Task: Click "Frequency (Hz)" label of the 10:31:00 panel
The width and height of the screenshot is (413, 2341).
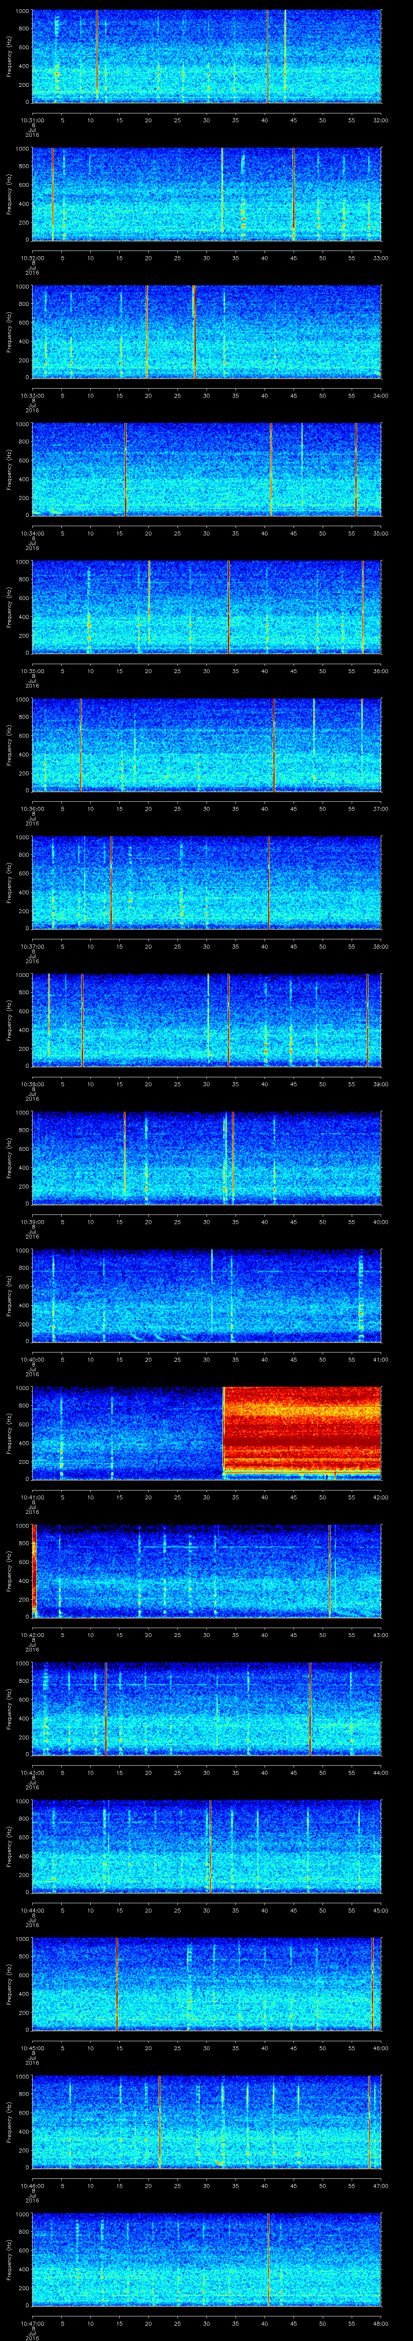Action: [9, 56]
